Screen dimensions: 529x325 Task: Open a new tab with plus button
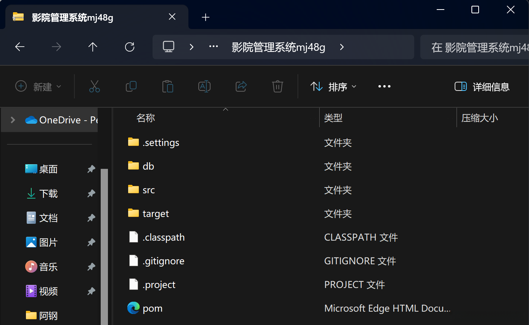pos(206,17)
